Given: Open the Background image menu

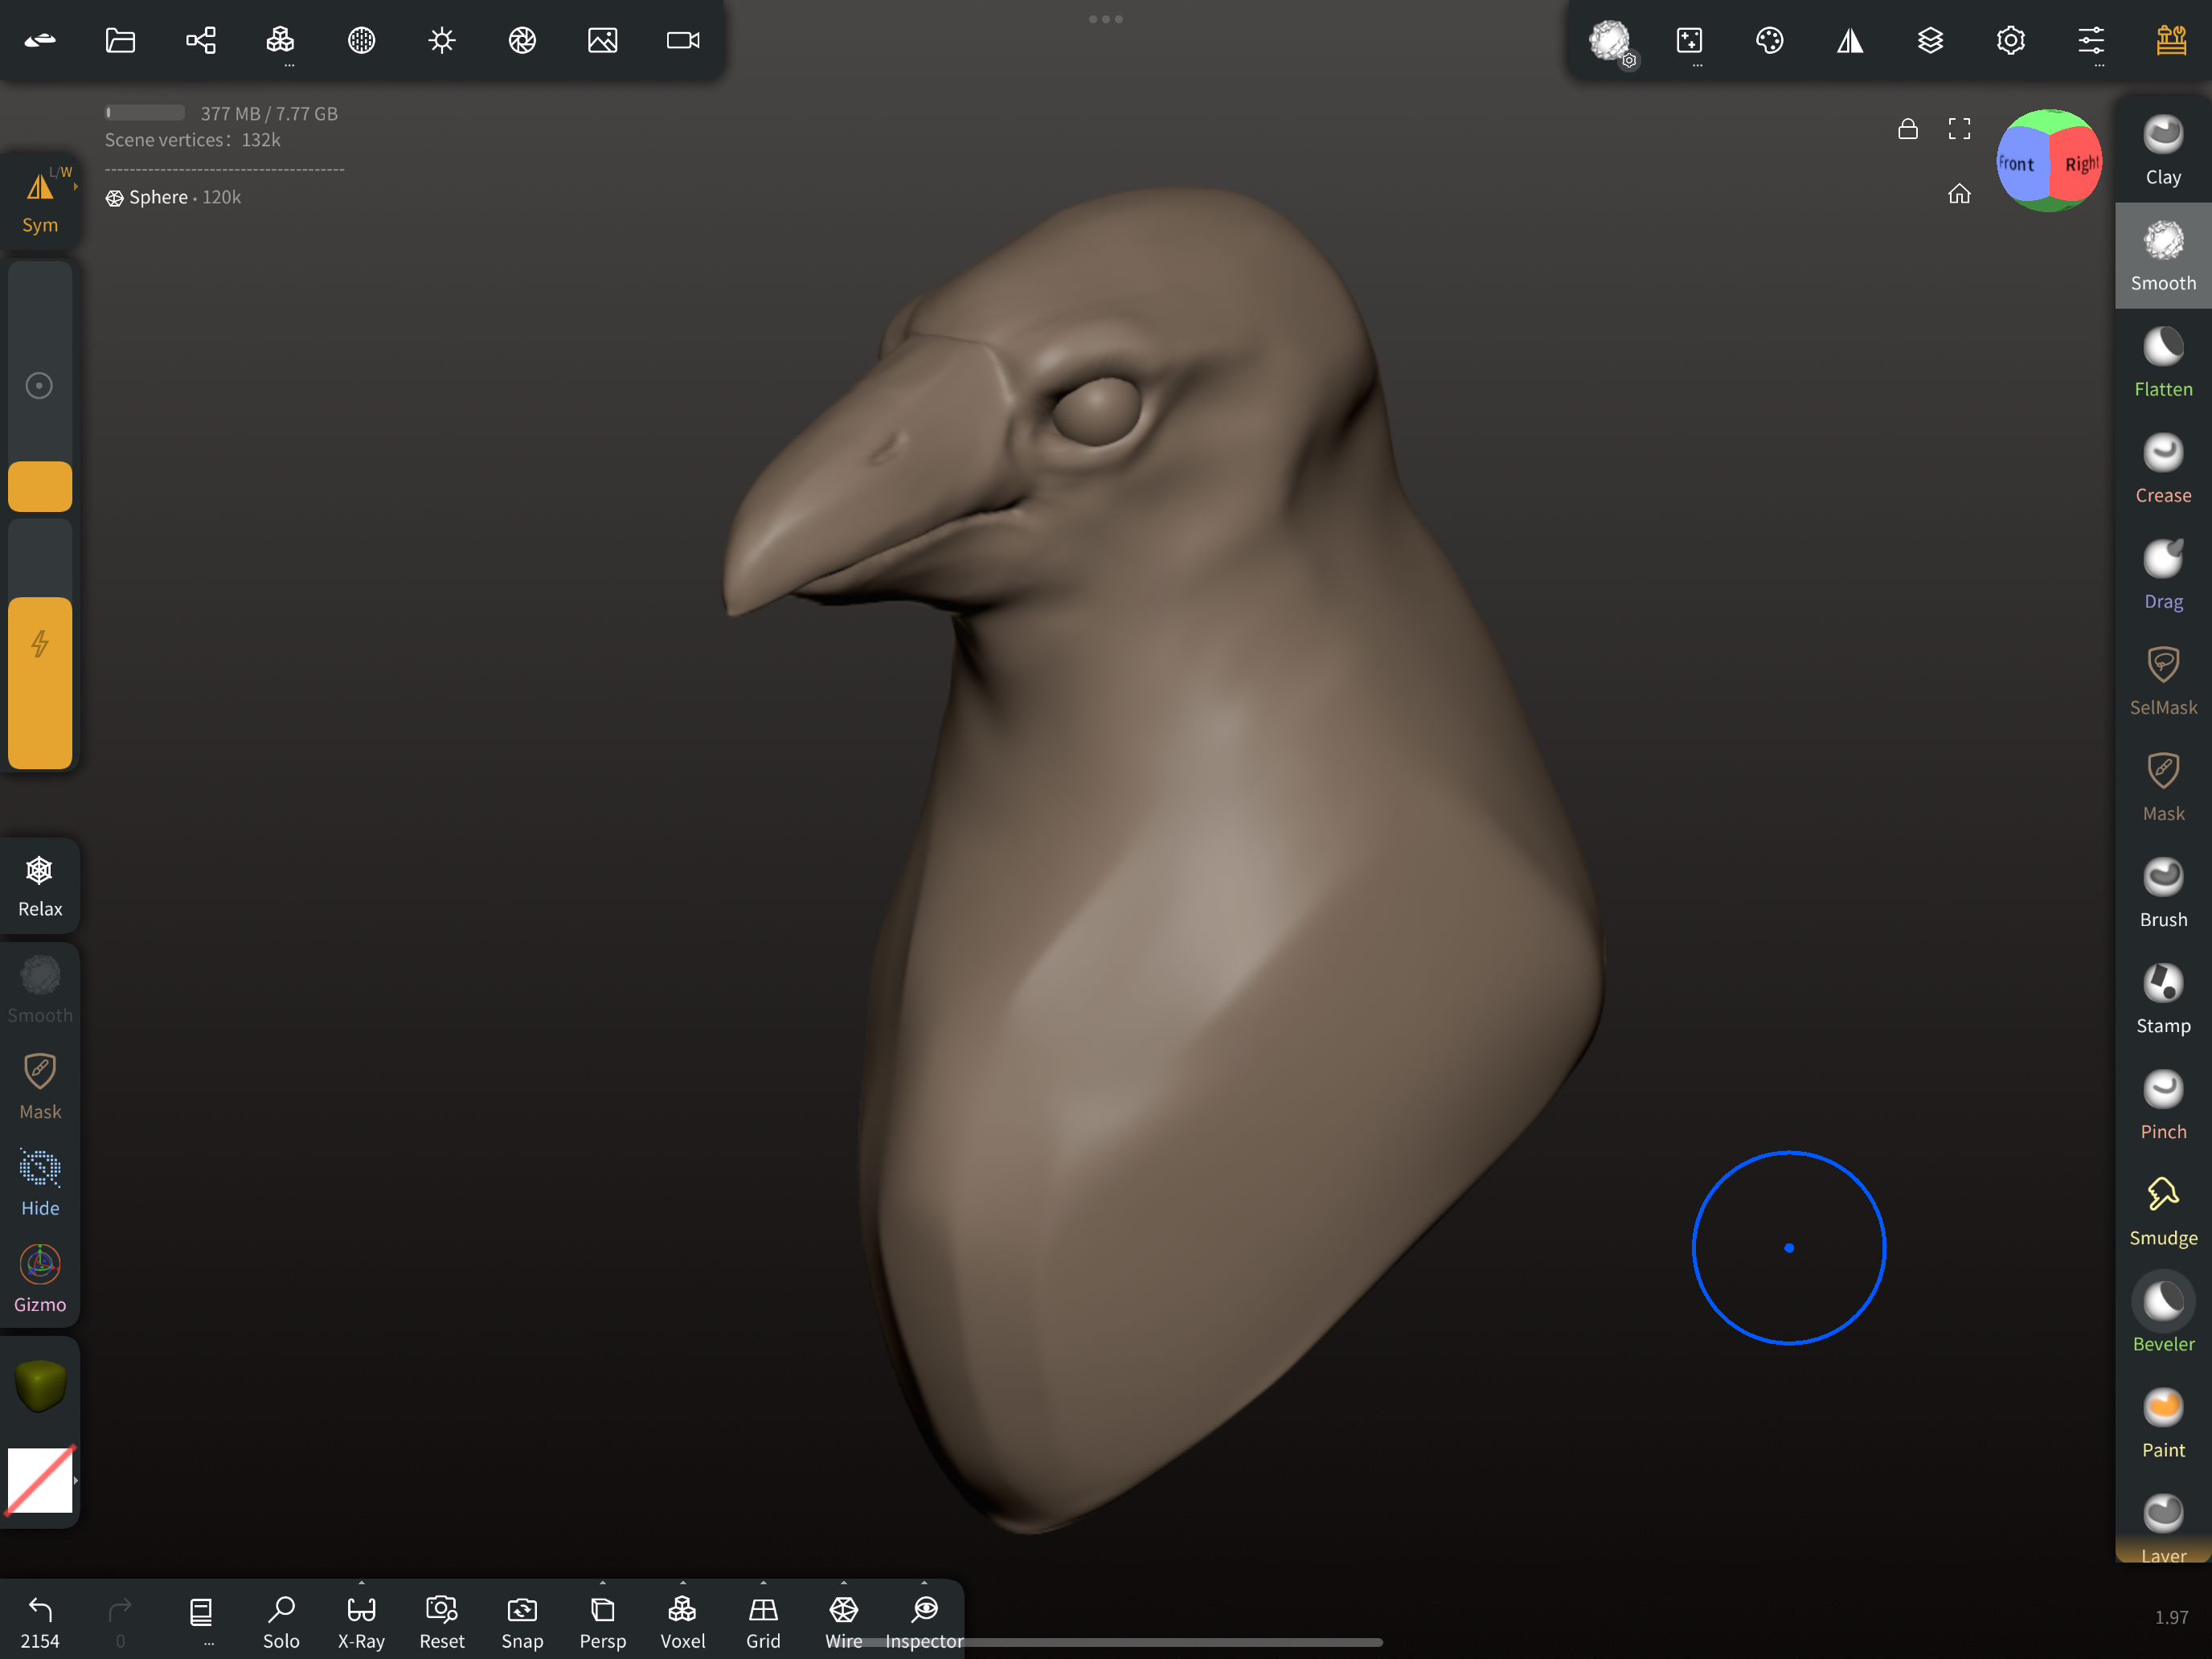Looking at the screenshot, I should coord(602,40).
